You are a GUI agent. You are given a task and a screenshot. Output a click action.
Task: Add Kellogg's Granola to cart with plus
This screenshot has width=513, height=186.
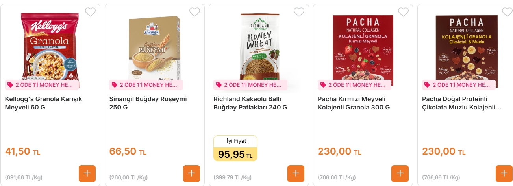click(x=87, y=173)
